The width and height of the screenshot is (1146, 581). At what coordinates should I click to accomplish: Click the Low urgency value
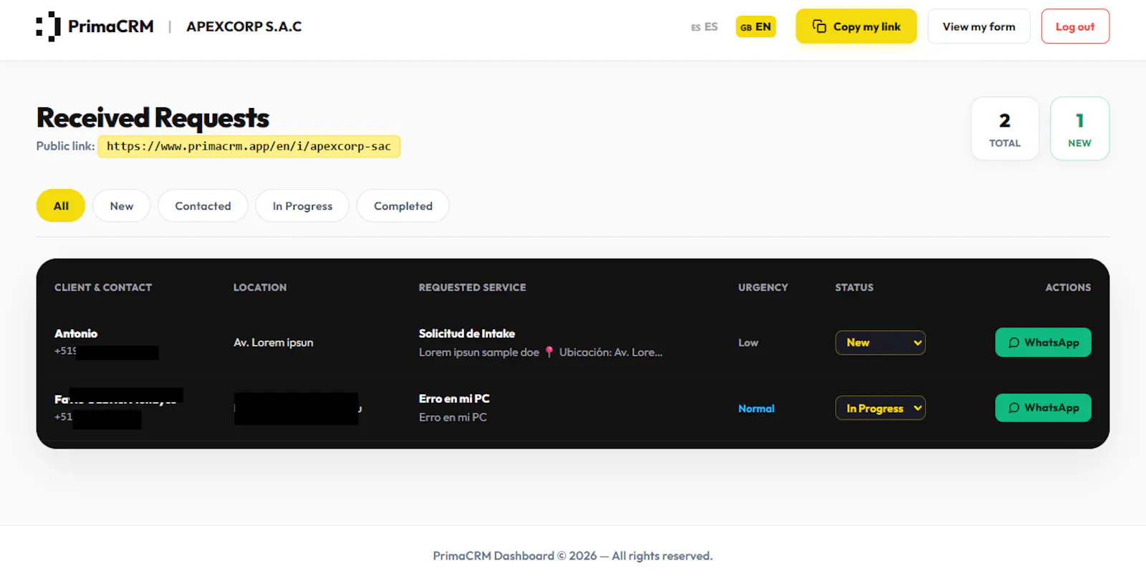pyautogui.click(x=748, y=343)
